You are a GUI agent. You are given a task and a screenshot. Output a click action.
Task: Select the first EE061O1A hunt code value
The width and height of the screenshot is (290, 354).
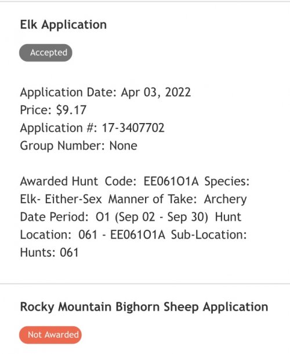(171, 181)
